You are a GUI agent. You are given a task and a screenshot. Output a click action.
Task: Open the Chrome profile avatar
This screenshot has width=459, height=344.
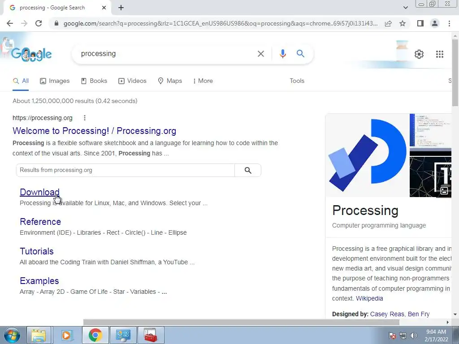click(435, 23)
